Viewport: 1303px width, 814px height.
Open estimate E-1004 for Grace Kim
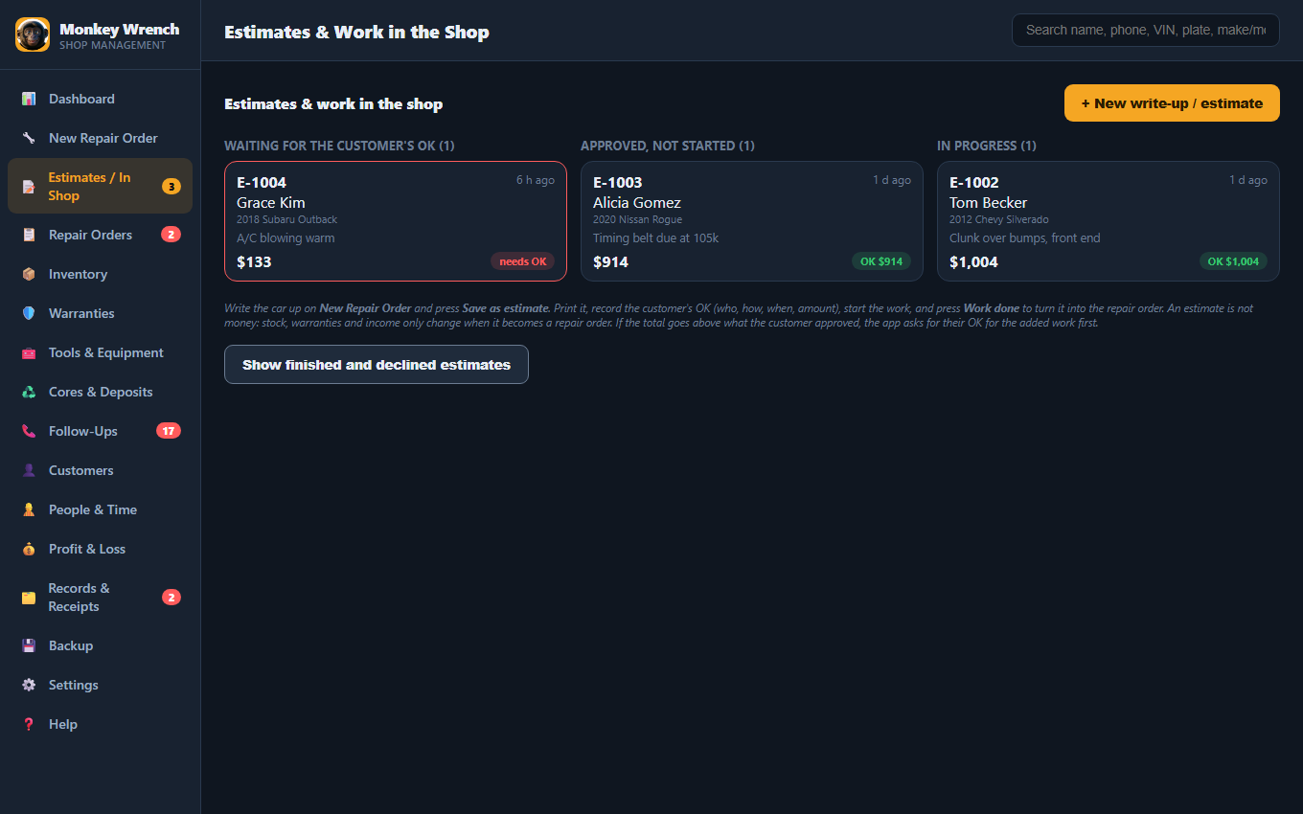tap(396, 221)
